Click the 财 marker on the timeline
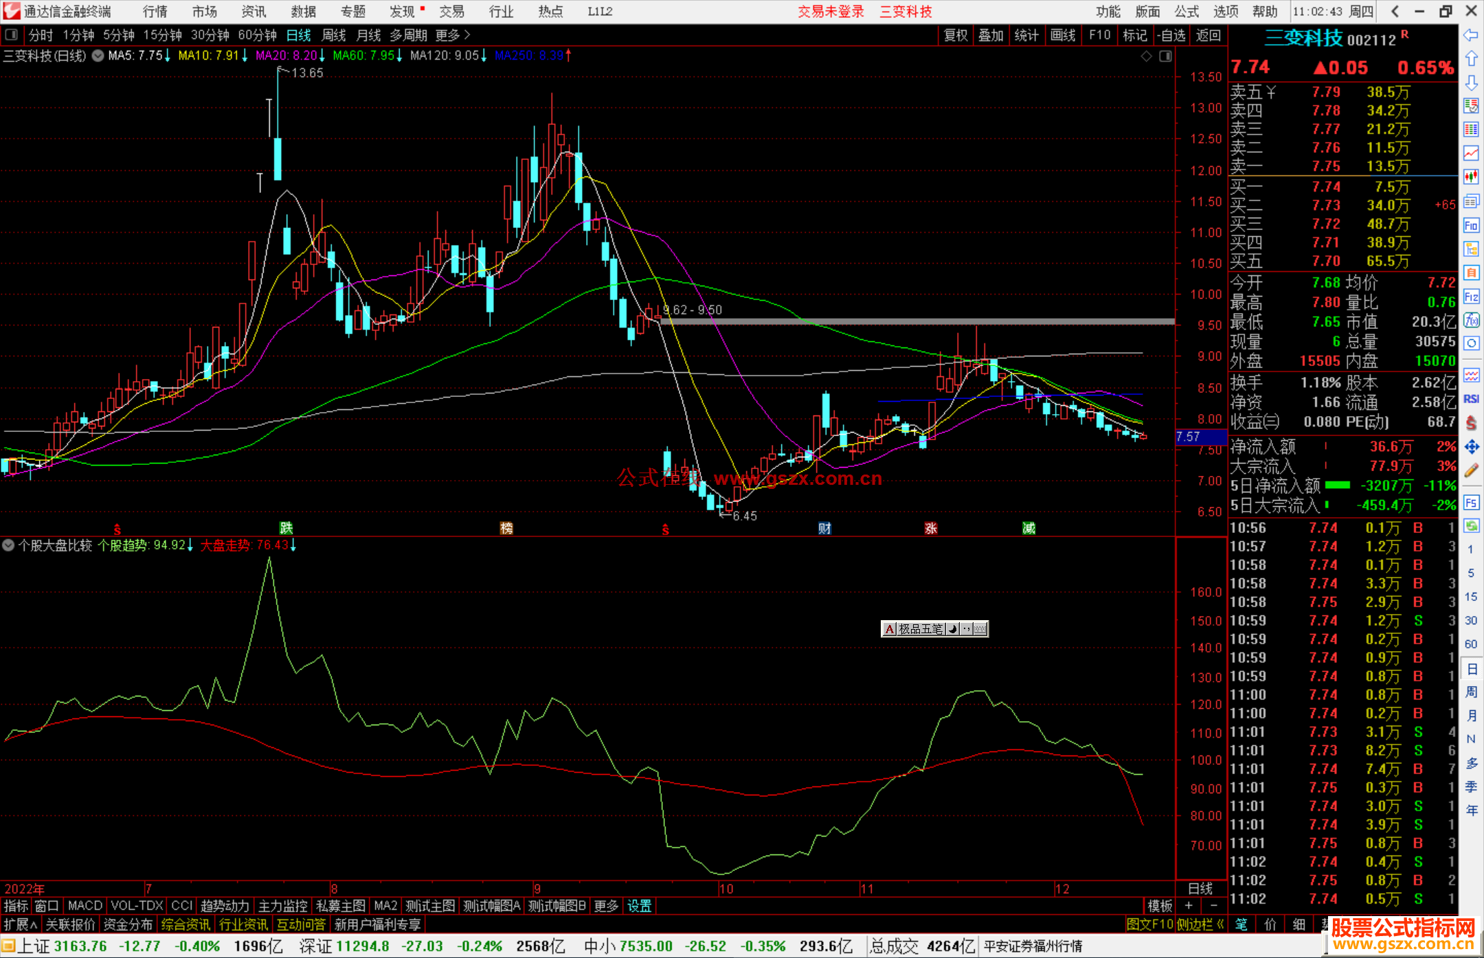The image size is (1484, 958). (x=824, y=528)
